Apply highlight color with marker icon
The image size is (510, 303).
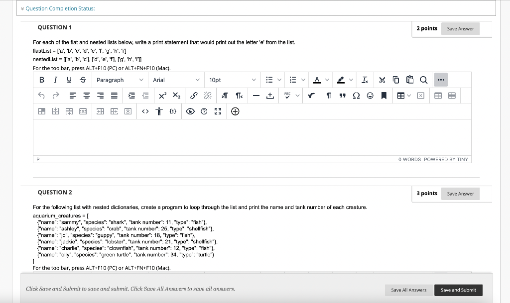(x=341, y=80)
